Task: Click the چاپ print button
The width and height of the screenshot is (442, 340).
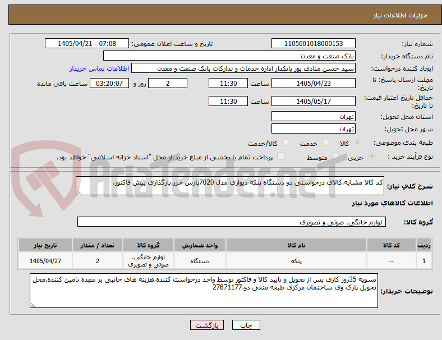Action: [246, 325]
